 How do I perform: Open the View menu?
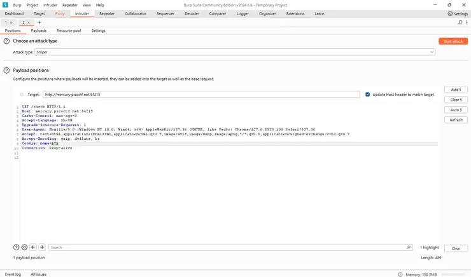click(87, 5)
